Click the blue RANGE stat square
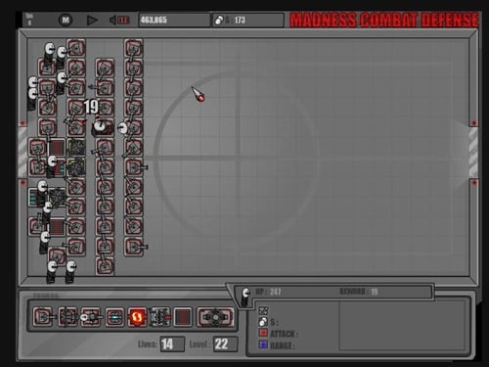The width and height of the screenshot is (489, 367). 263,344
